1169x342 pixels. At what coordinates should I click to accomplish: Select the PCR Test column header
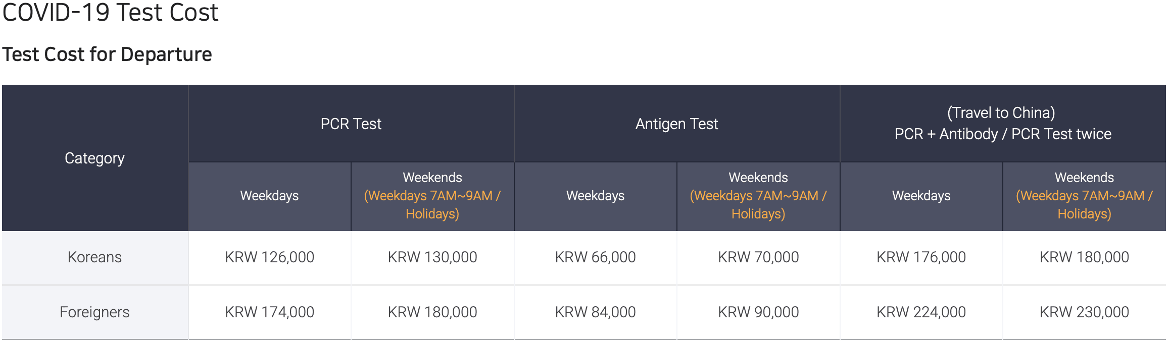point(351,124)
